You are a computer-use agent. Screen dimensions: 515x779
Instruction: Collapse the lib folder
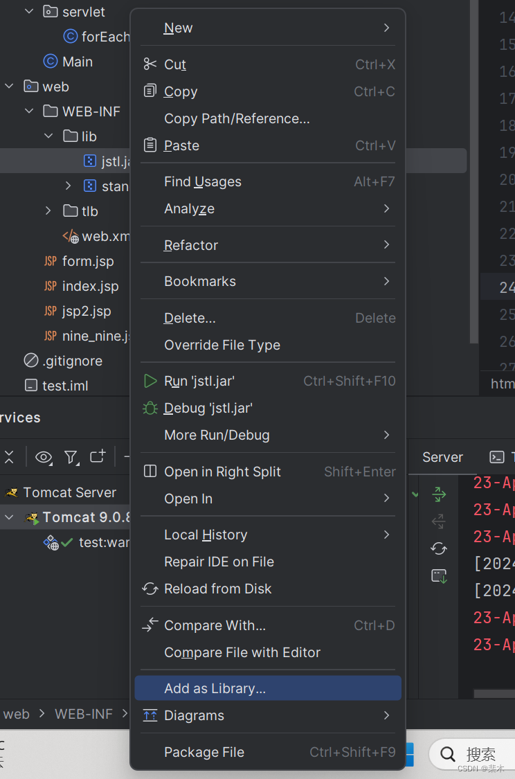(48, 136)
